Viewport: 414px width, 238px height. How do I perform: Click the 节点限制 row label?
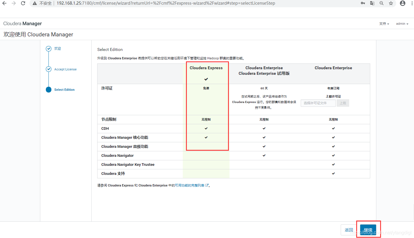click(109, 119)
